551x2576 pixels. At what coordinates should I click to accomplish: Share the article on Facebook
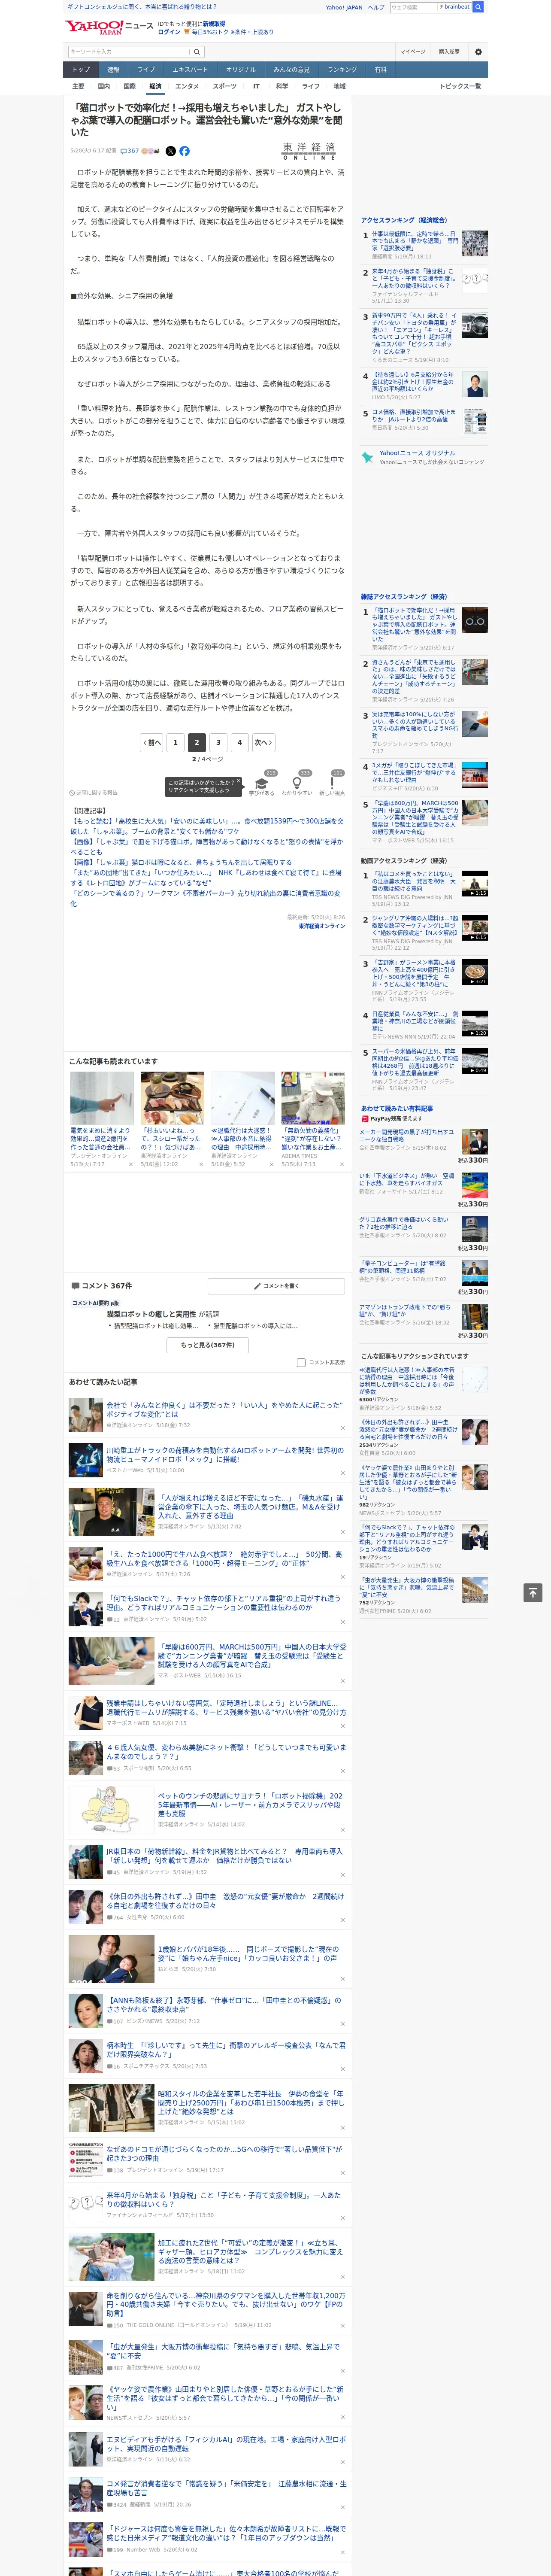tap(184, 151)
